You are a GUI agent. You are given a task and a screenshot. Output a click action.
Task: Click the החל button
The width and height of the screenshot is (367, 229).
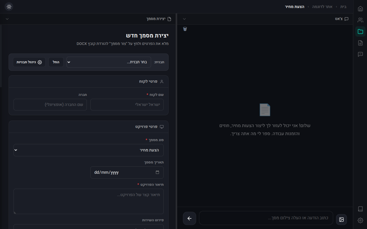56,62
